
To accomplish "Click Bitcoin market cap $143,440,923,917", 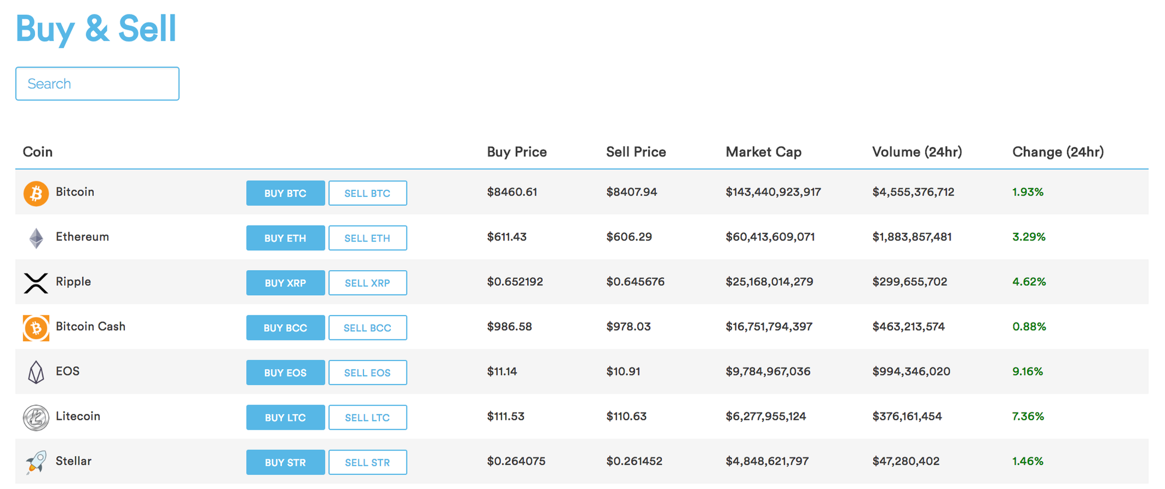I will (x=774, y=192).
